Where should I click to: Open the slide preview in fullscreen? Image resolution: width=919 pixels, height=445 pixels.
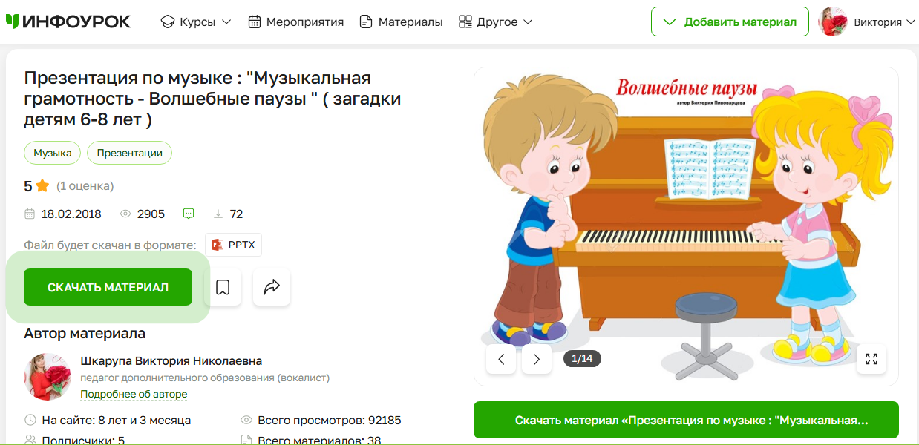(x=871, y=359)
